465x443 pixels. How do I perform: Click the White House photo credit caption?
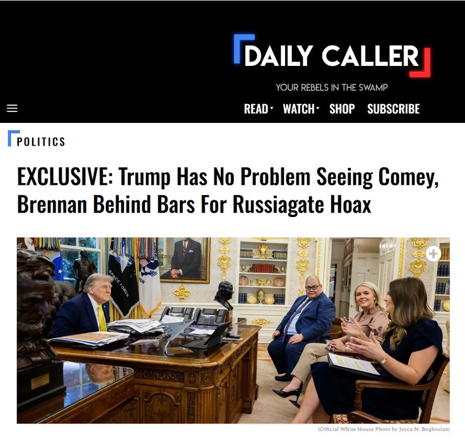(384, 429)
